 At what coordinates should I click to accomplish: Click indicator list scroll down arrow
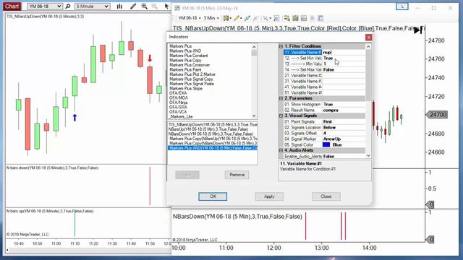[254, 116]
